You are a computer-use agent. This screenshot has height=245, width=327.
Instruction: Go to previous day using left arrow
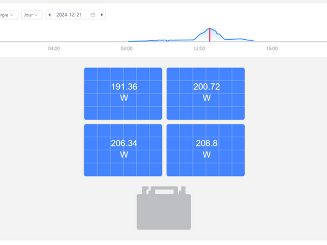pyautogui.click(x=50, y=15)
